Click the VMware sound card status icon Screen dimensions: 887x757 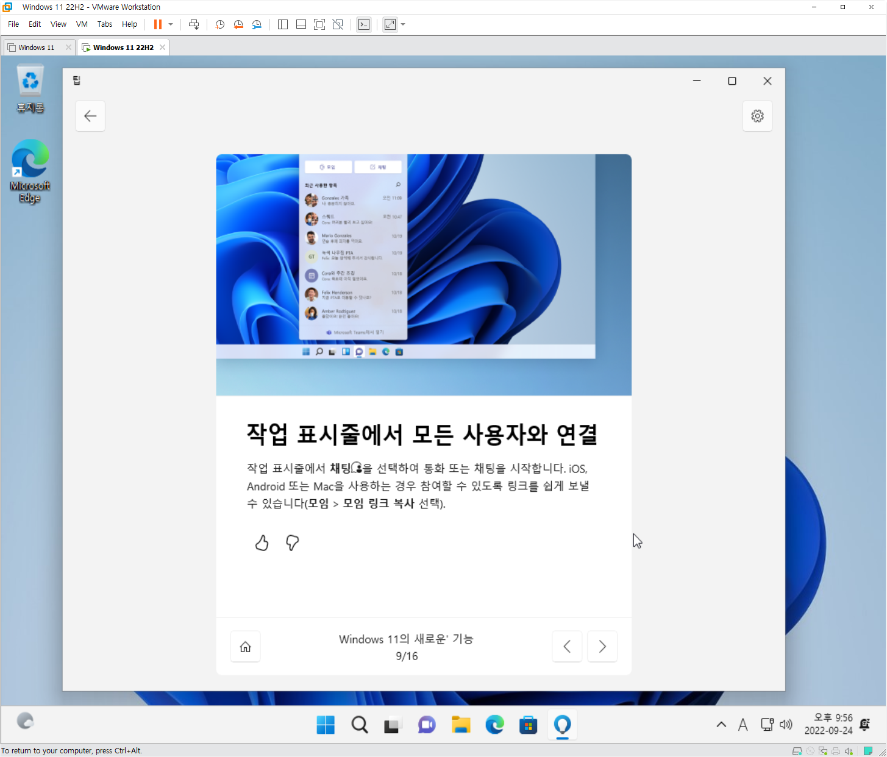click(849, 751)
